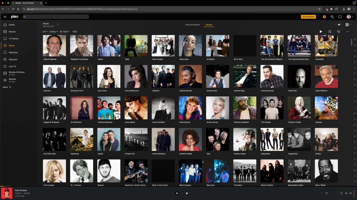
Task: Stop the currently playing track
Action: [x=187, y=193]
